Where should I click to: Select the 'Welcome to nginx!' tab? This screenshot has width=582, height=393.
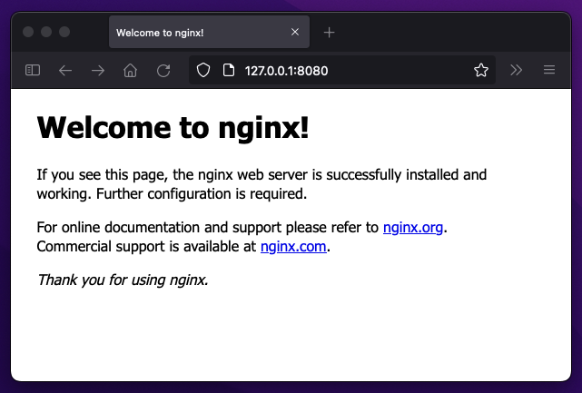(x=209, y=33)
